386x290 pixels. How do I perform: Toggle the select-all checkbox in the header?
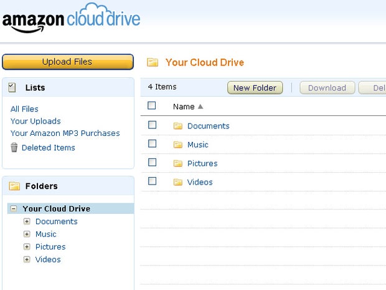click(152, 106)
